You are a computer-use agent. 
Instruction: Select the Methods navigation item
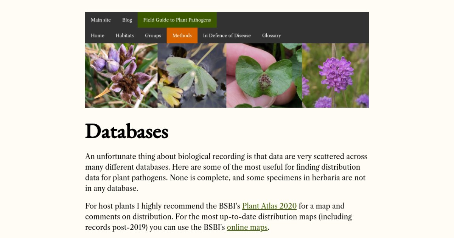pos(182,36)
